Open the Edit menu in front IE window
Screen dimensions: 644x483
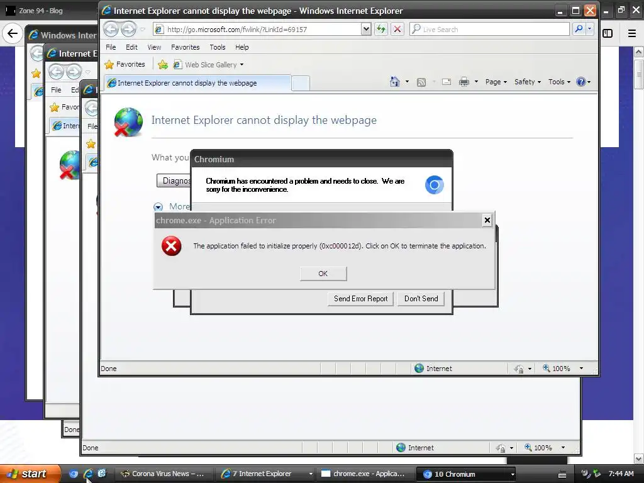point(131,47)
